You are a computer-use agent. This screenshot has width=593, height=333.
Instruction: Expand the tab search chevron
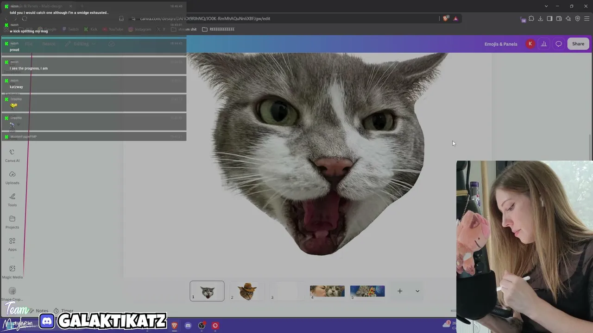point(546,6)
